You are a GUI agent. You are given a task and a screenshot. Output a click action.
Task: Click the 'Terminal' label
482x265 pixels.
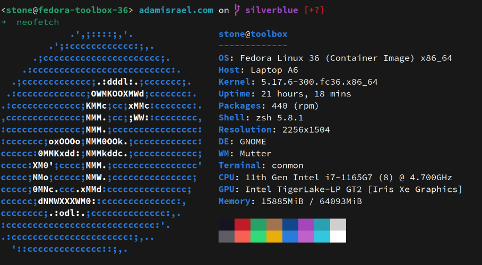[x=240, y=165]
